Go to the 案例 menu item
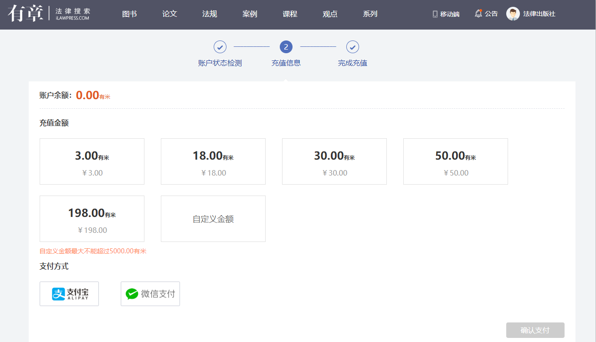Image resolution: width=596 pixels, height=342 pixels. click(x=250, y=14)
